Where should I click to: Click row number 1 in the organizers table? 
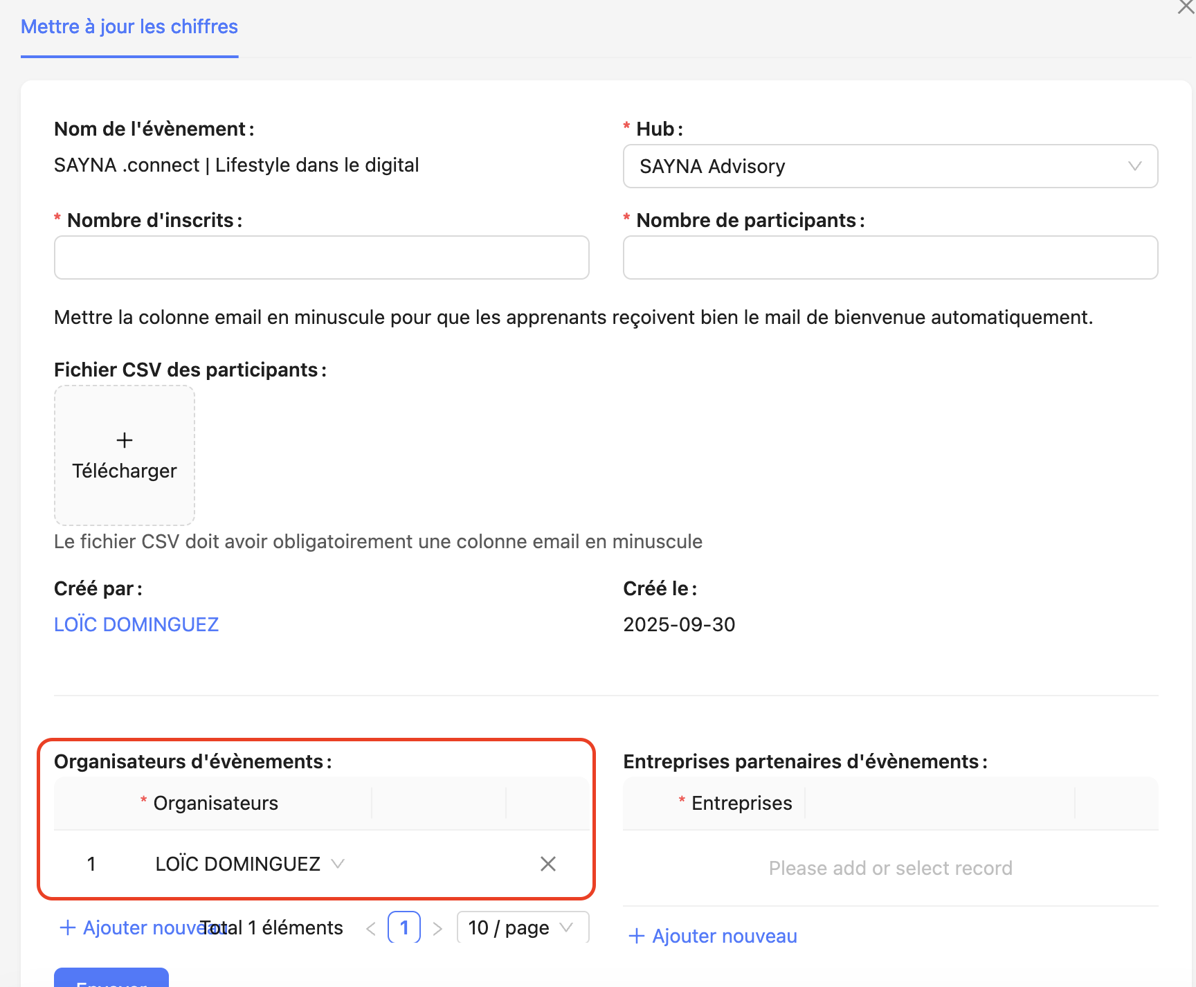[91, 864]
